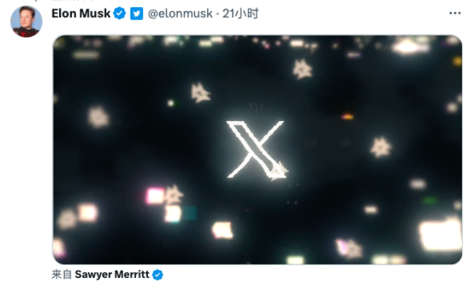Open the @elonmusk handle link
This screenshot has width=474, height=285.
[x=180, y=13]
